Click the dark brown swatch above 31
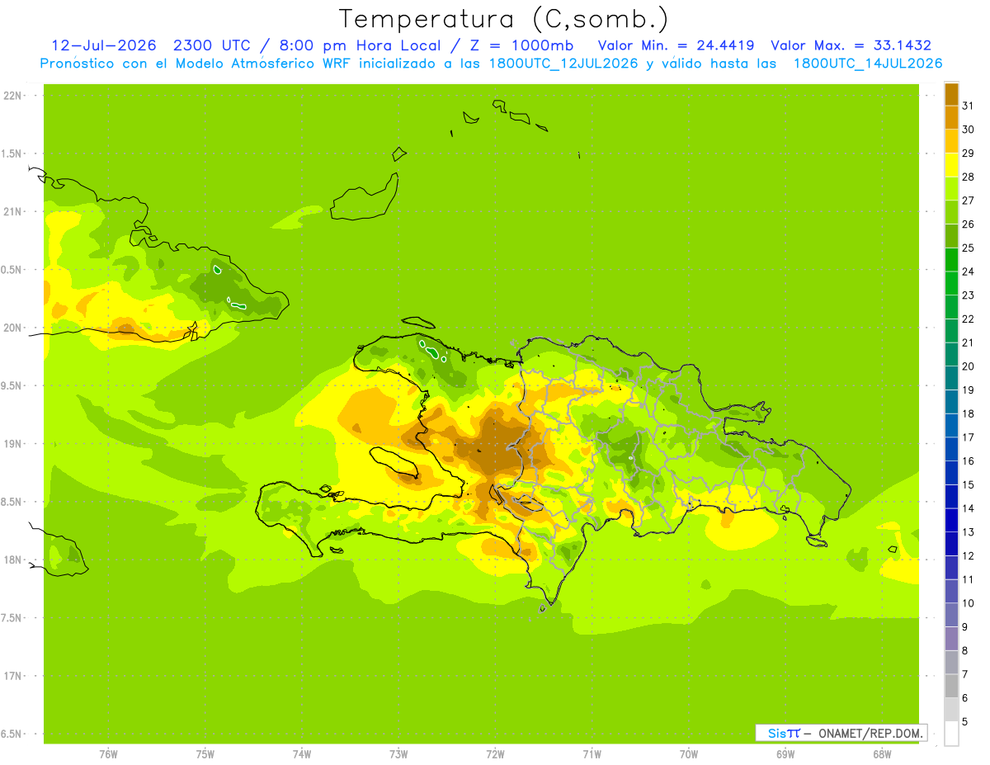The width and height of the screenshot is (990, 765). [x=951, y=95]
